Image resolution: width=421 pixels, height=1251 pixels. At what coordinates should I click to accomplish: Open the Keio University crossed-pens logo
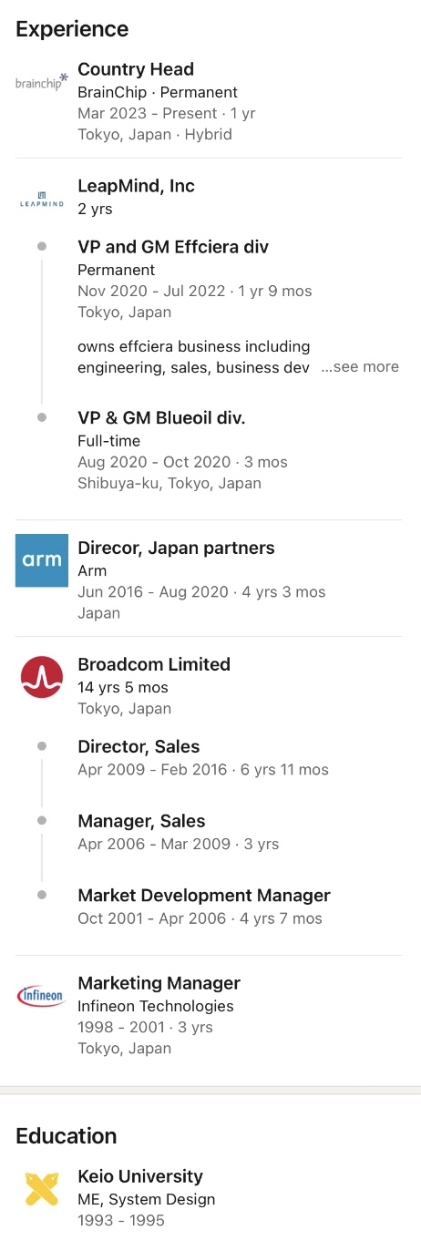(42, 1189)
